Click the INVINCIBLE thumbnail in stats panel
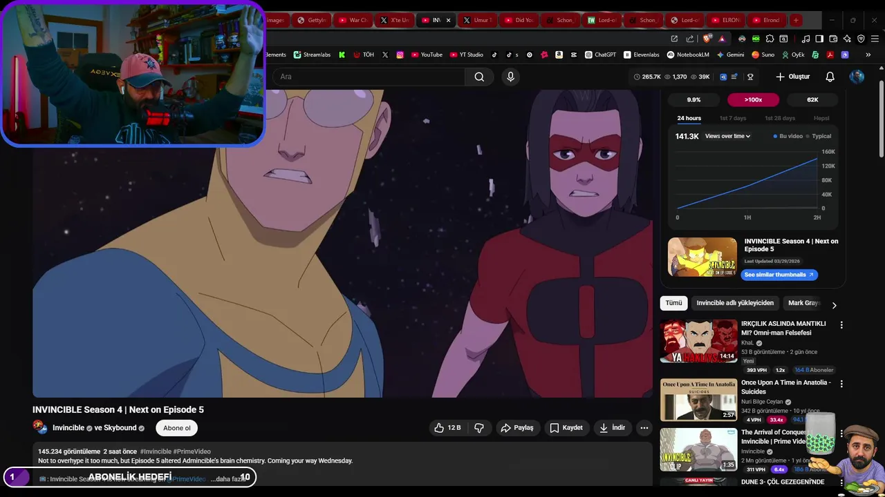The height and width of the screenshot is (497, 885). click(x=702, y=257)
